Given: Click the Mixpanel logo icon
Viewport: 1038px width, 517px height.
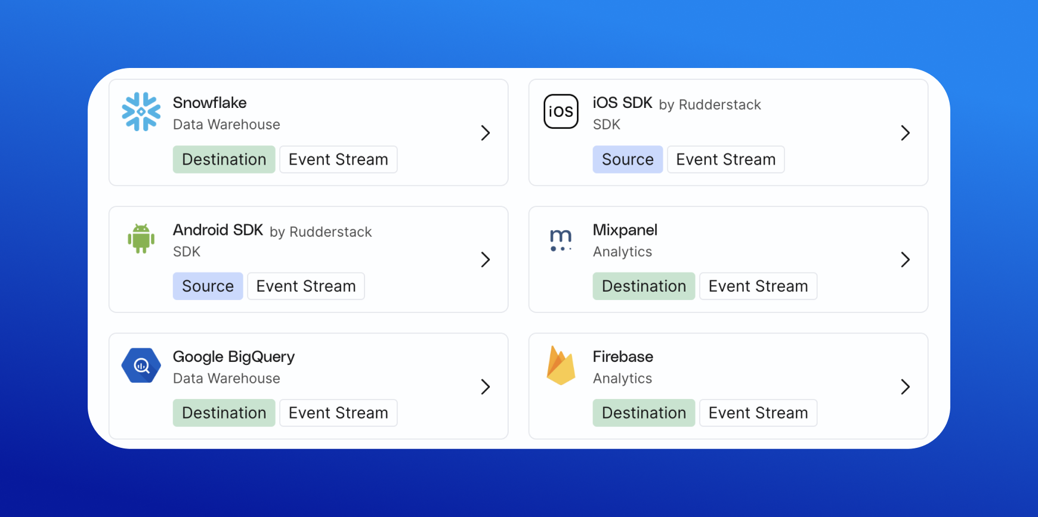Looking at the screenshot, I should click(x=561, y=240).
